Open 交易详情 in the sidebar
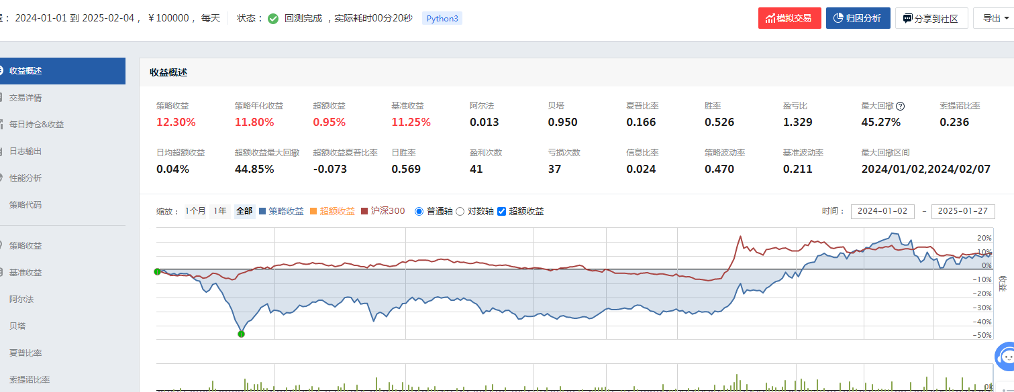Viewport: 1014px width, 392px height. point(26,97)
